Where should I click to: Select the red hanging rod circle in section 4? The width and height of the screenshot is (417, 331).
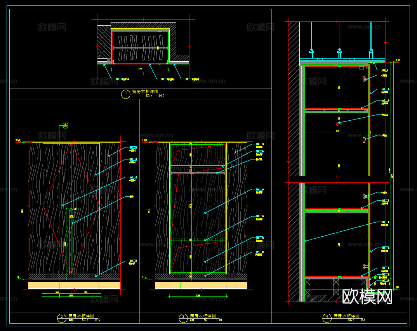(337, 124)
